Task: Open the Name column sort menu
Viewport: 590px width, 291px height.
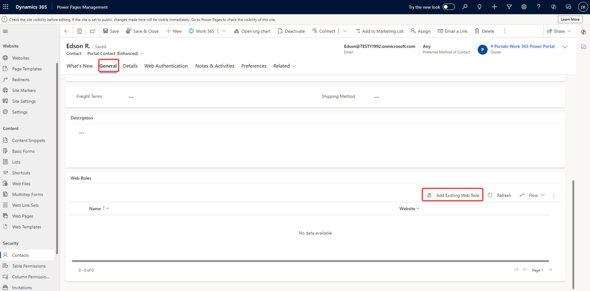Action: click(x=99, y=209)
